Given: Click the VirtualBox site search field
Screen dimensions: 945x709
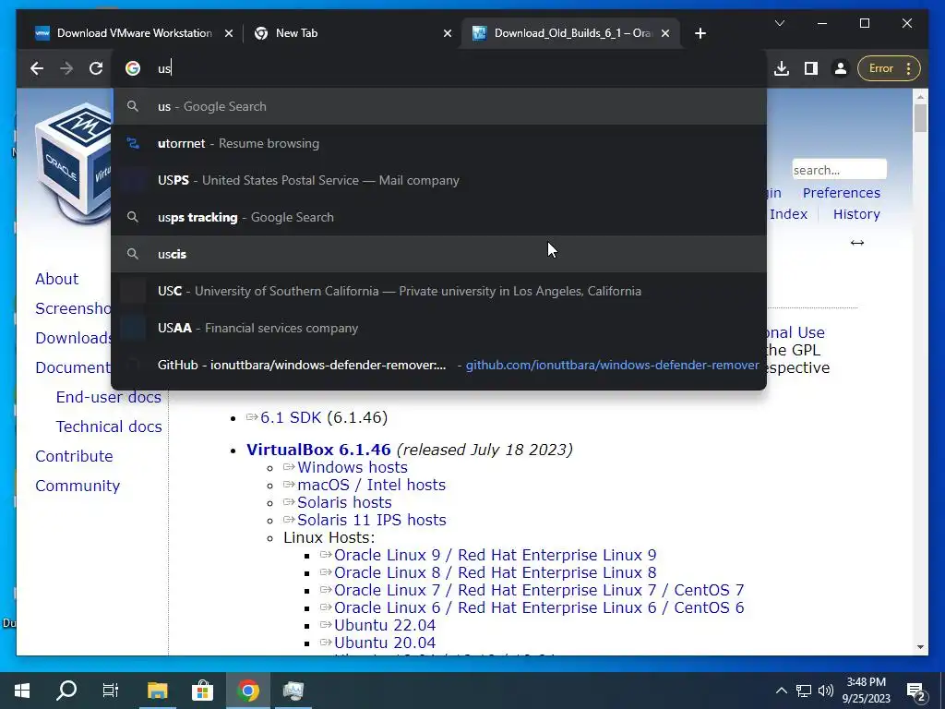Looking at the screenshot, I should 839,170.
